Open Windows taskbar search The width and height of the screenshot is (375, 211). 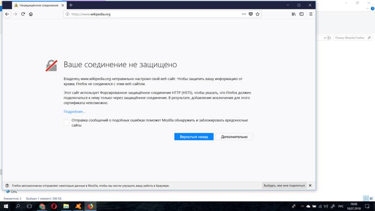18,206
